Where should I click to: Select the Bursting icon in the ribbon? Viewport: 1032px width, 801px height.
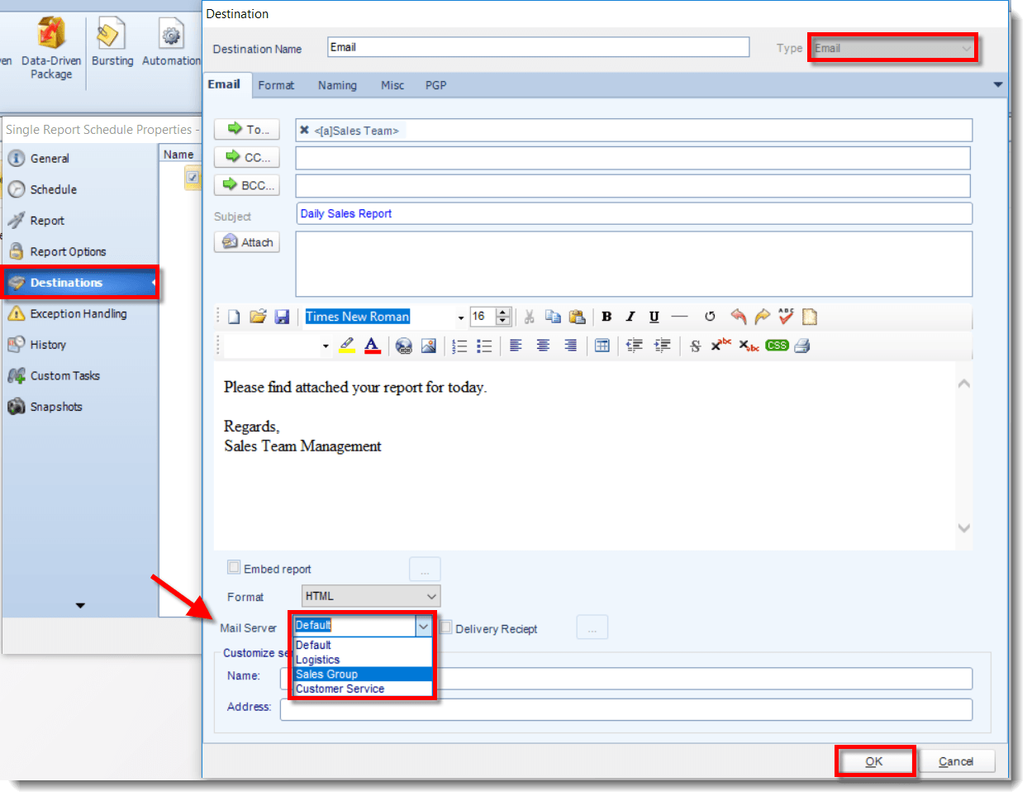(112, 36)
